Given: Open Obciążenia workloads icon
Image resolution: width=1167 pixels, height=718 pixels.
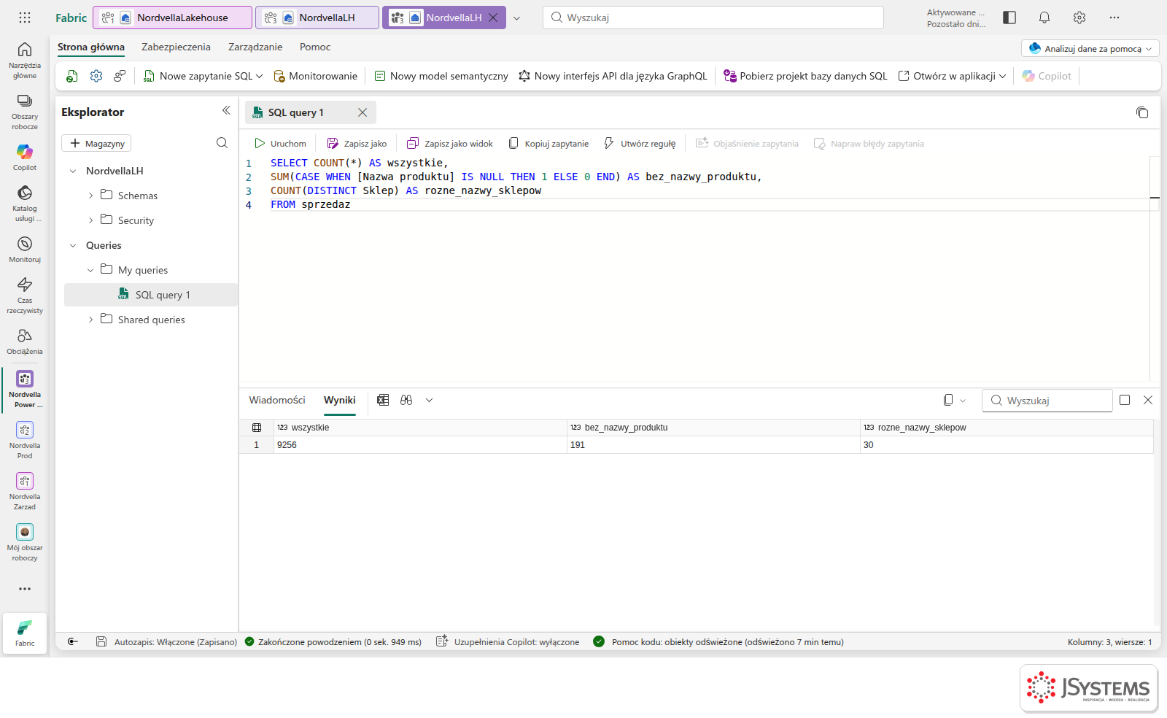Looking at the screenshot, I should (25, 341).
